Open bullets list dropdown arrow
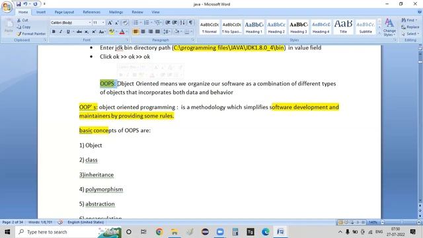This screenshot has width=423, height=238. tap(141, 22)
